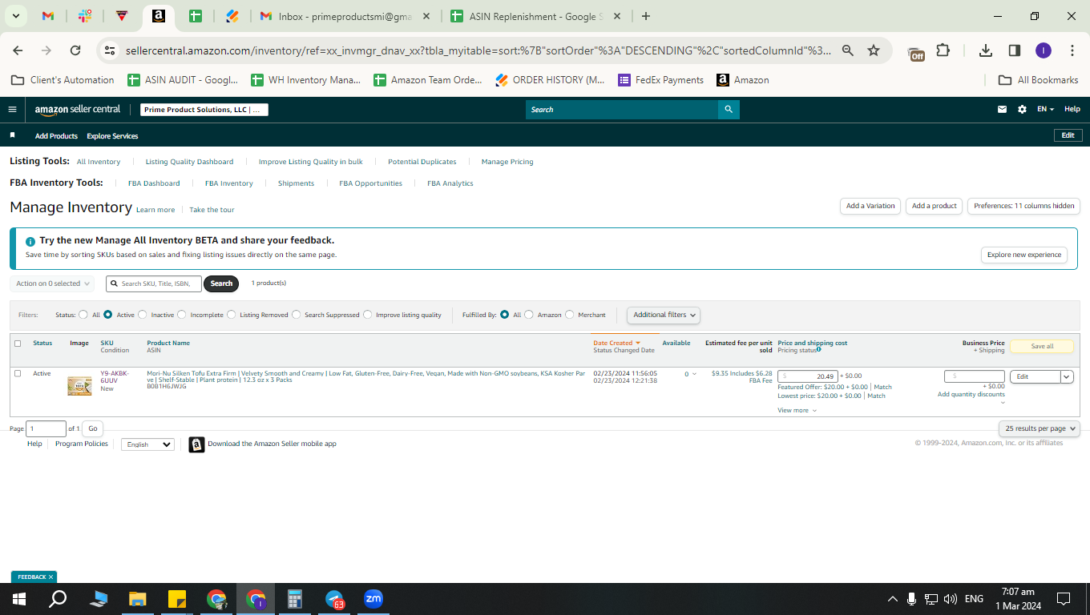Screen dimensions: 1090x615
Task: Select the Merchant fulfilled by radio button
Action: point(570,315)
